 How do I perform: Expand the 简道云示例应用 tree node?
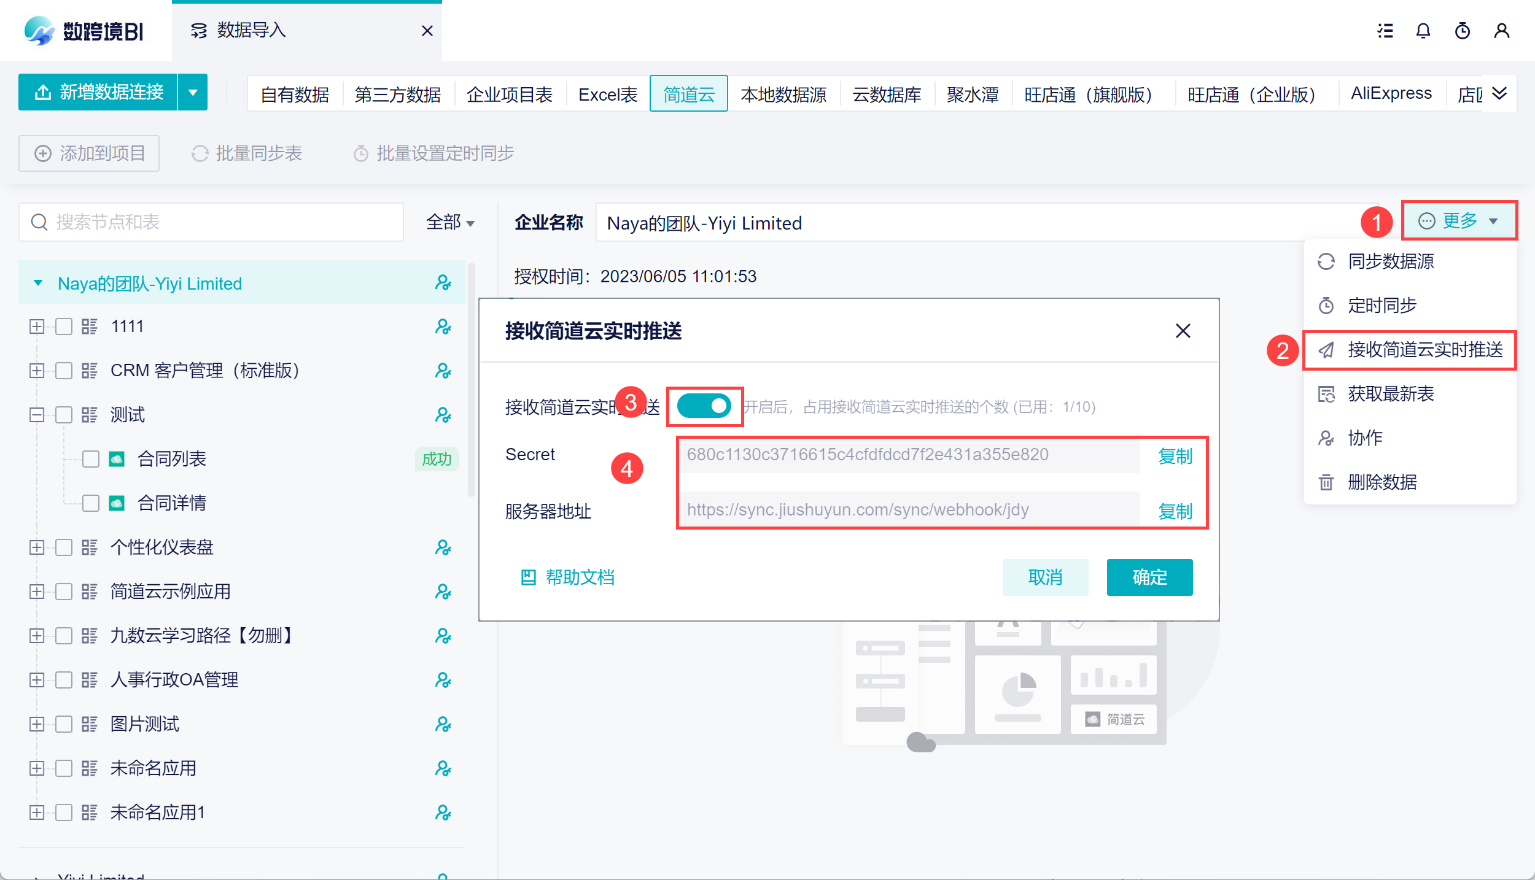tap(37, 592)
